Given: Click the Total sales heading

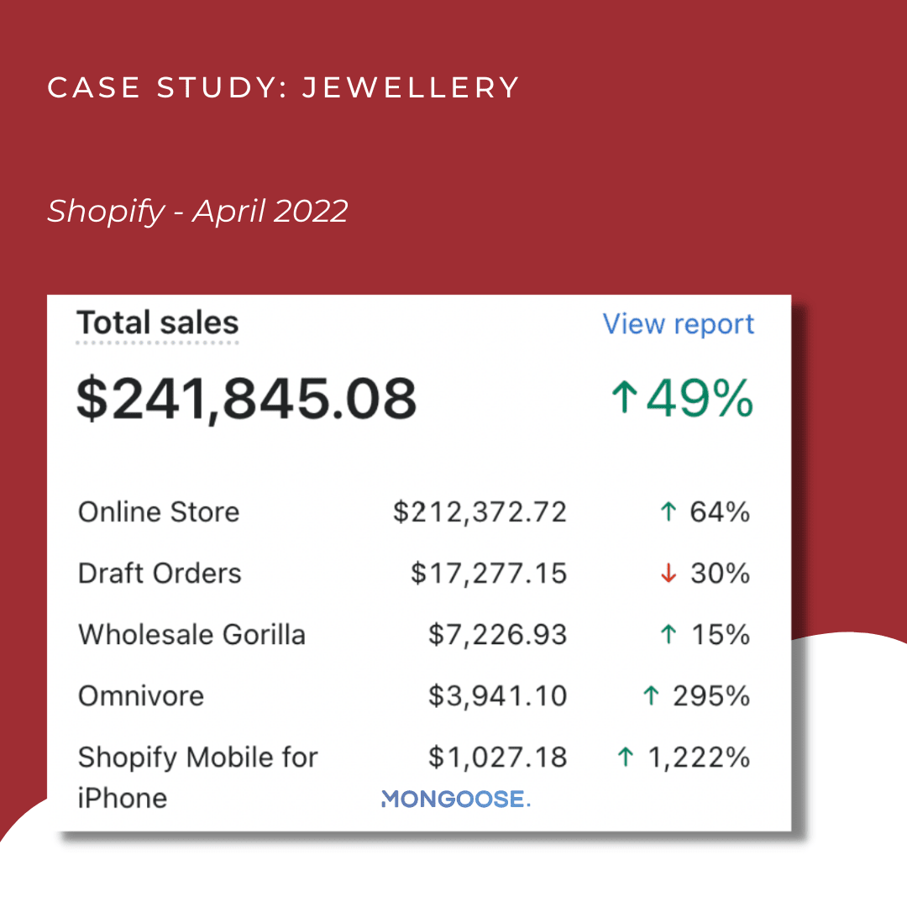Looking at the screenshot, I should coord(158,323).
